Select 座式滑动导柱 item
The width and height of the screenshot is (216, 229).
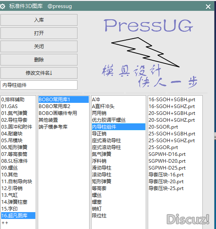coord(118,141)
